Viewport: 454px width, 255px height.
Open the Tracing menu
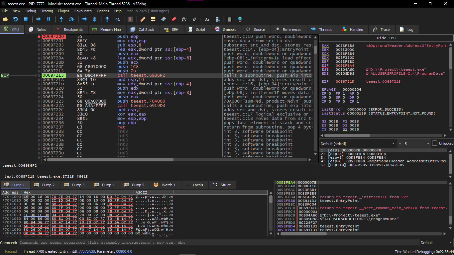47,11
